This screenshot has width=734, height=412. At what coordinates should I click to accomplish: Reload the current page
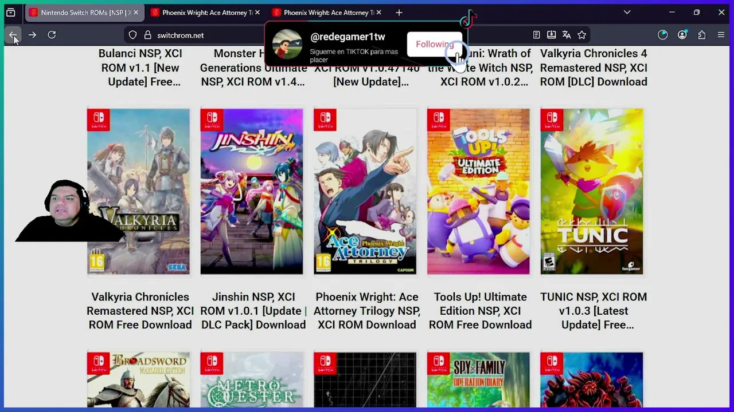52,35
